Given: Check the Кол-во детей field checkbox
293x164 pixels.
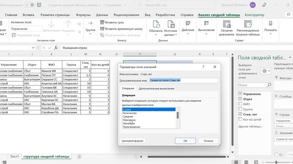Looking at the screenshot, I should pyautogui.click(x=240, y=119).
